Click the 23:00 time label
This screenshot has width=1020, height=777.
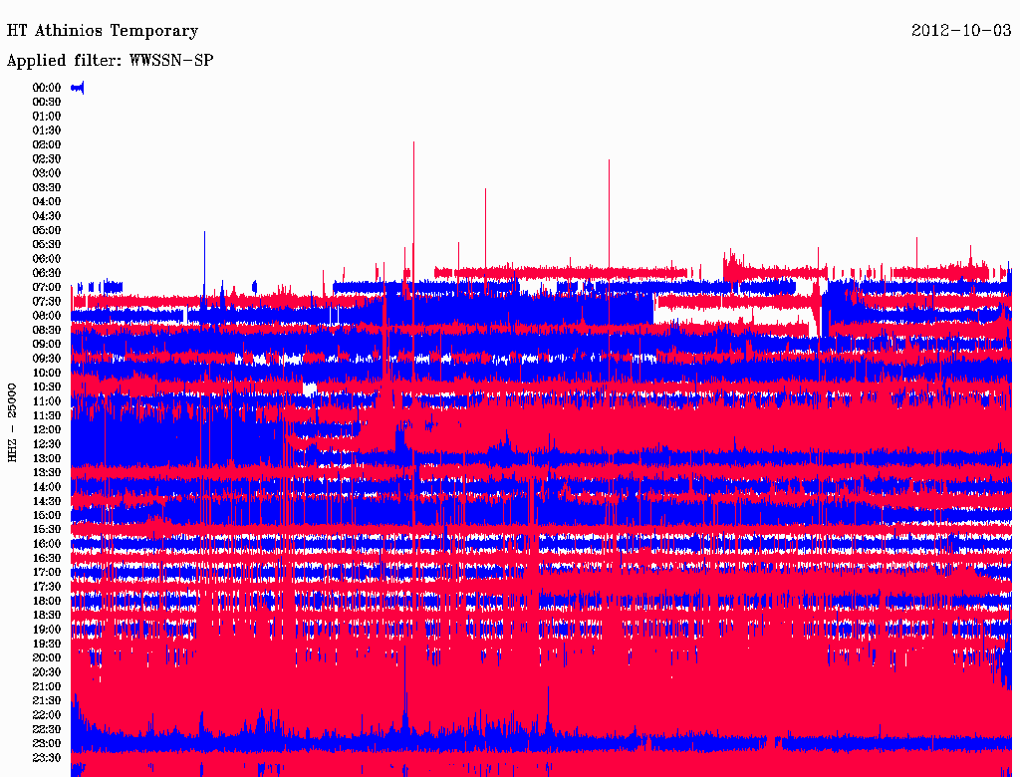pyautogui.click(x=47, y=743)
